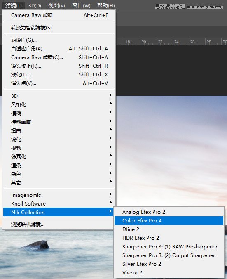Launch Silver Efex Pro 2

click(x=169, y=264)
